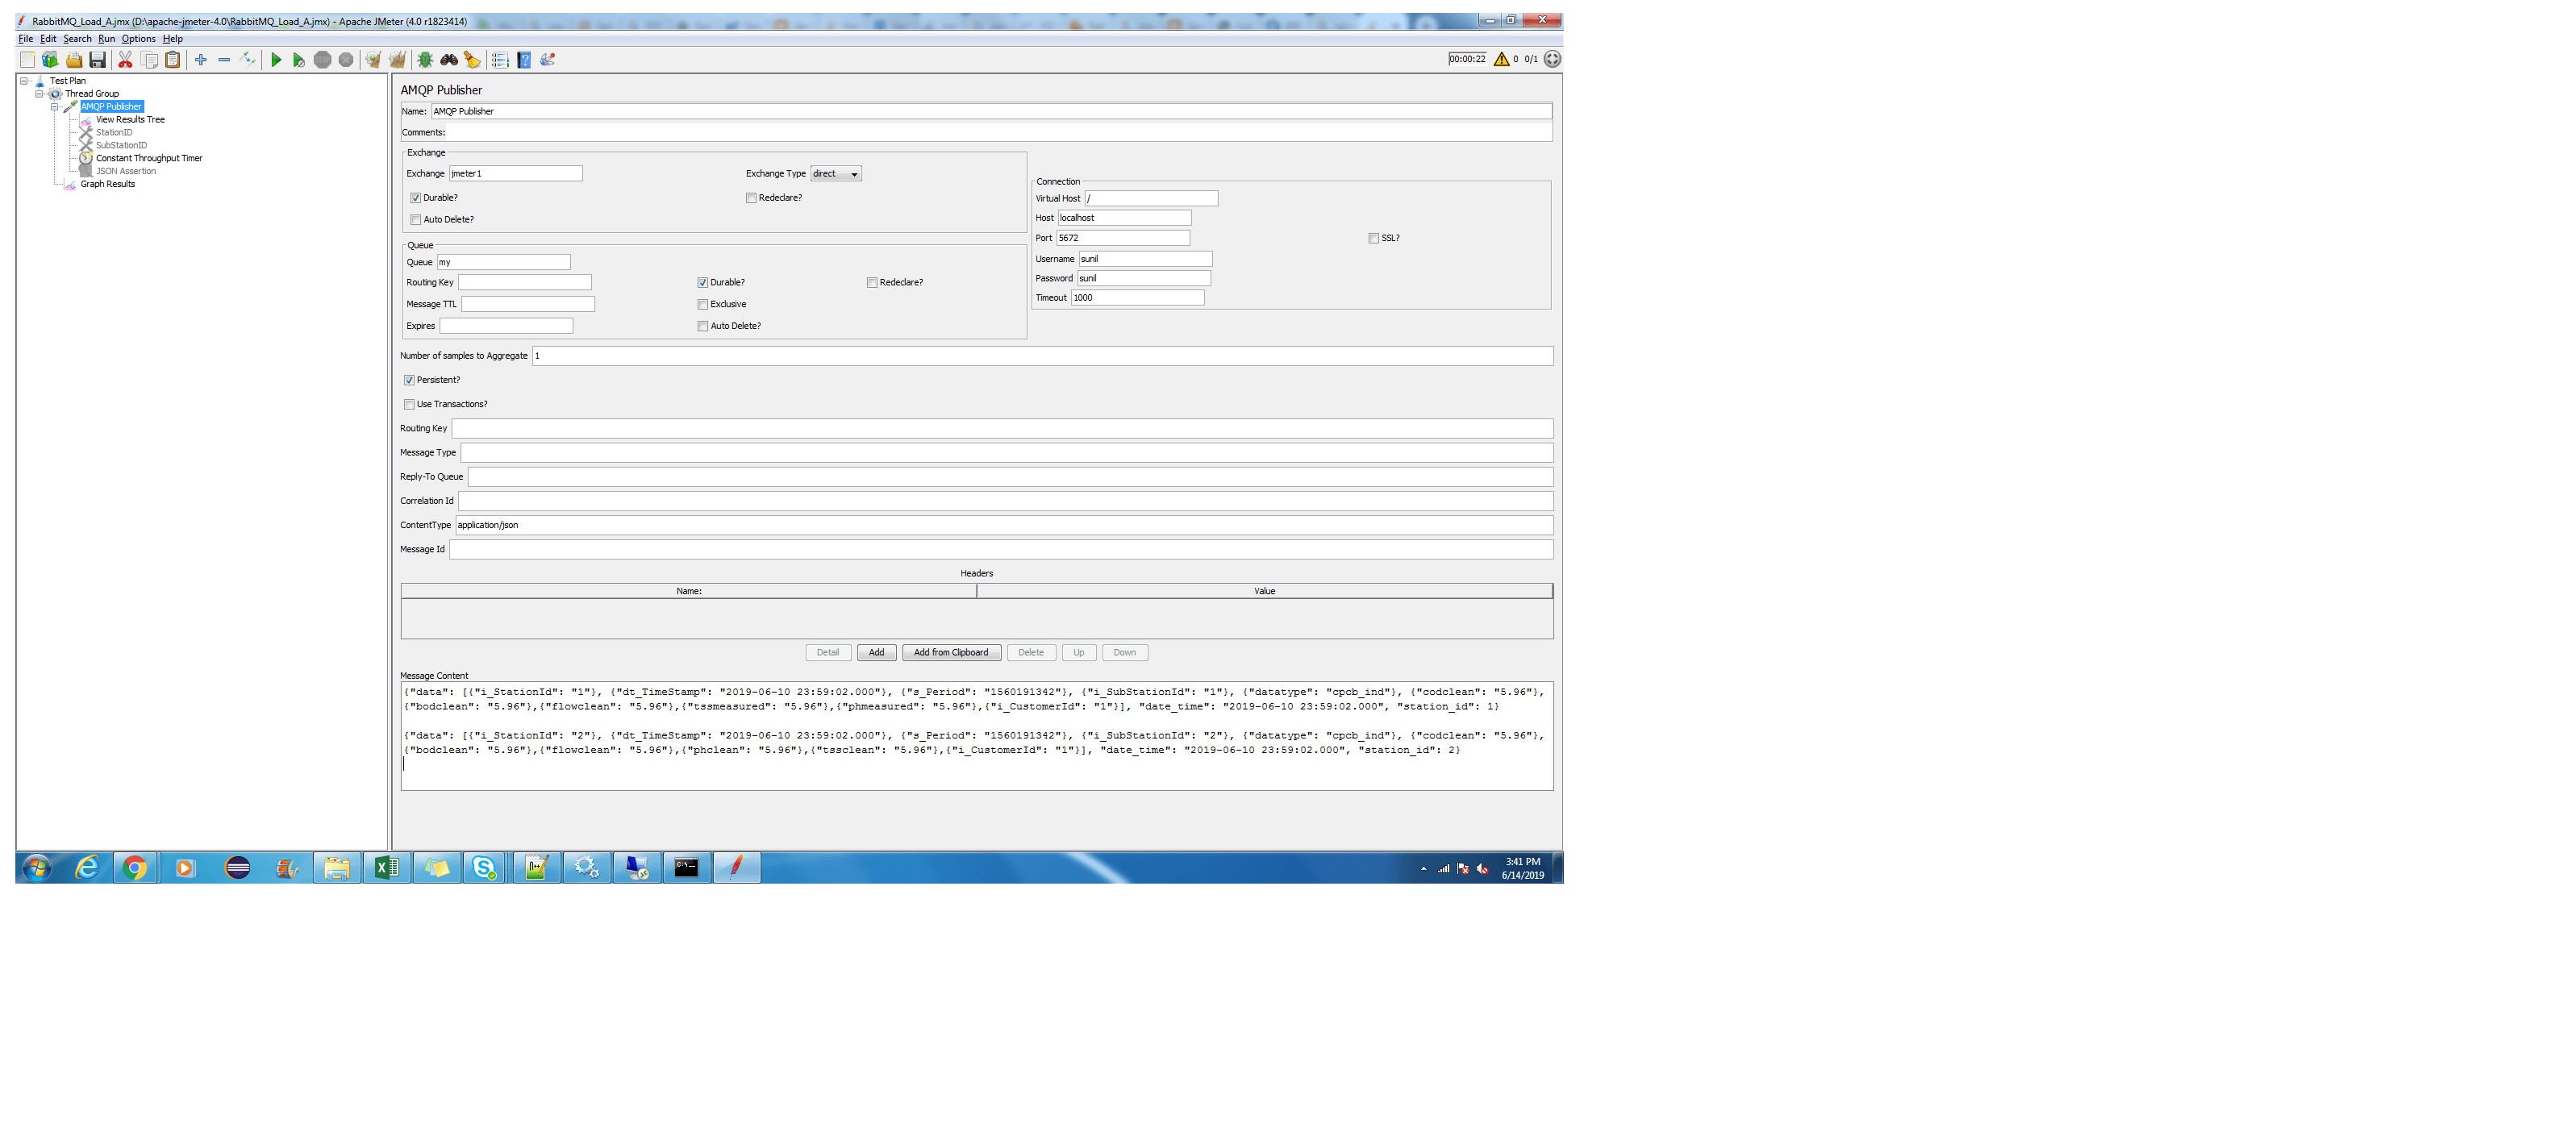The width and height of the screenshot is (2576, 1140).
Task: Toggle Exchange Auto Delete checkbox
Action: [x=416, y=220]
